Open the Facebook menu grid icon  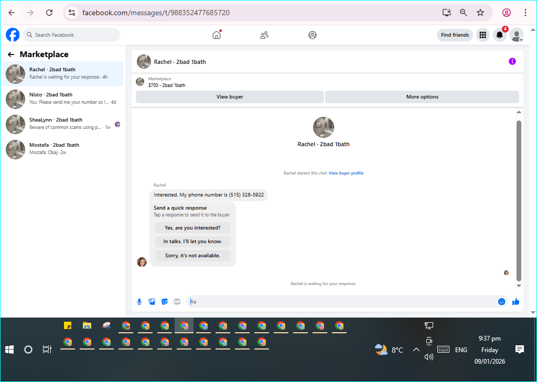tap(483, 35)
